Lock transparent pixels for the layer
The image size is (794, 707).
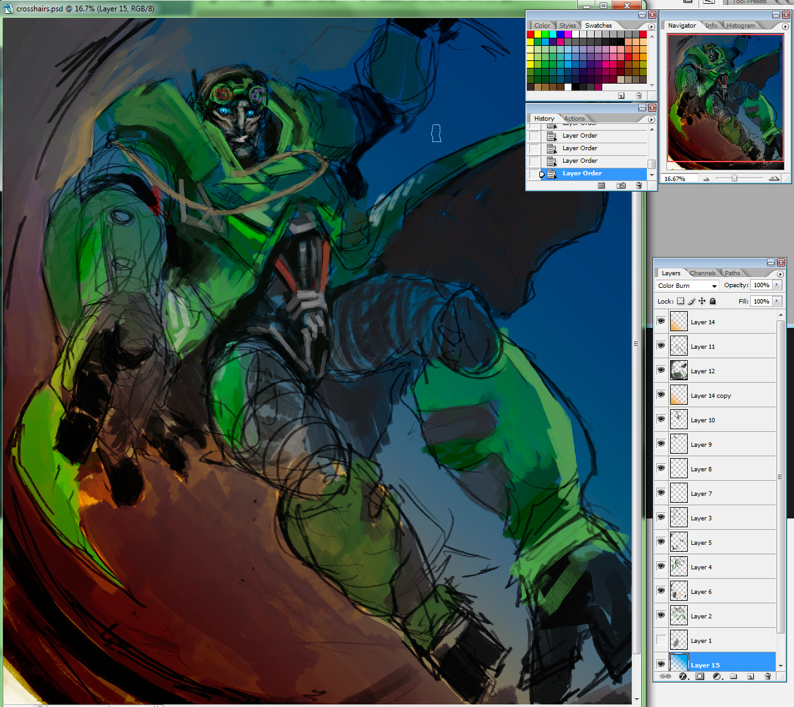(x=680, y=301)
